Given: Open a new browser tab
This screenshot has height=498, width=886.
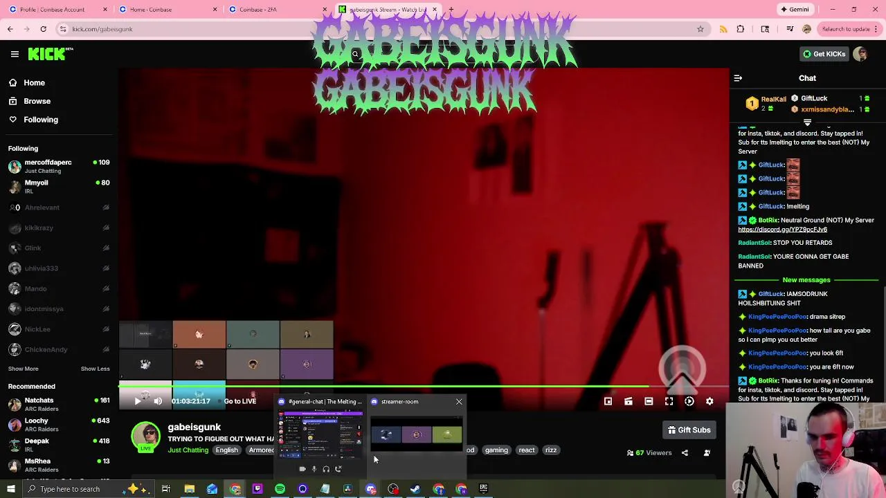Looking at the screenshot, I should [451, 10].
